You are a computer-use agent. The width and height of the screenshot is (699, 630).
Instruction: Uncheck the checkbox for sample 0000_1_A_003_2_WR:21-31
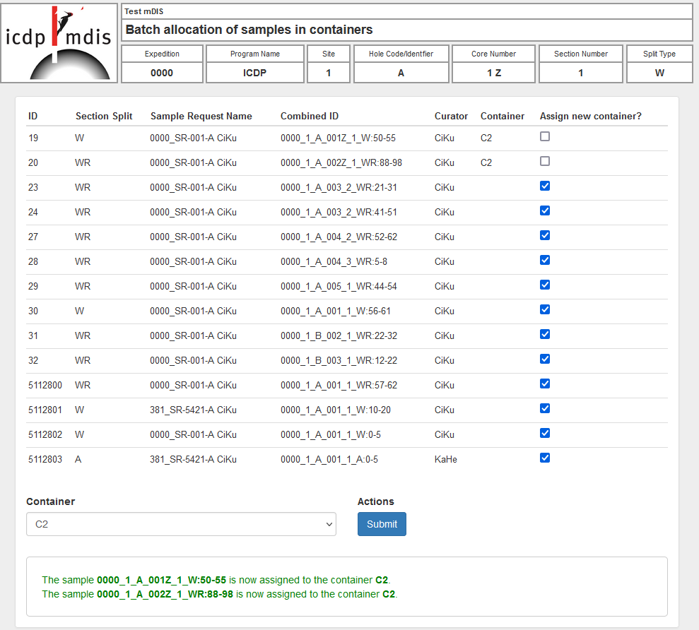544,186
